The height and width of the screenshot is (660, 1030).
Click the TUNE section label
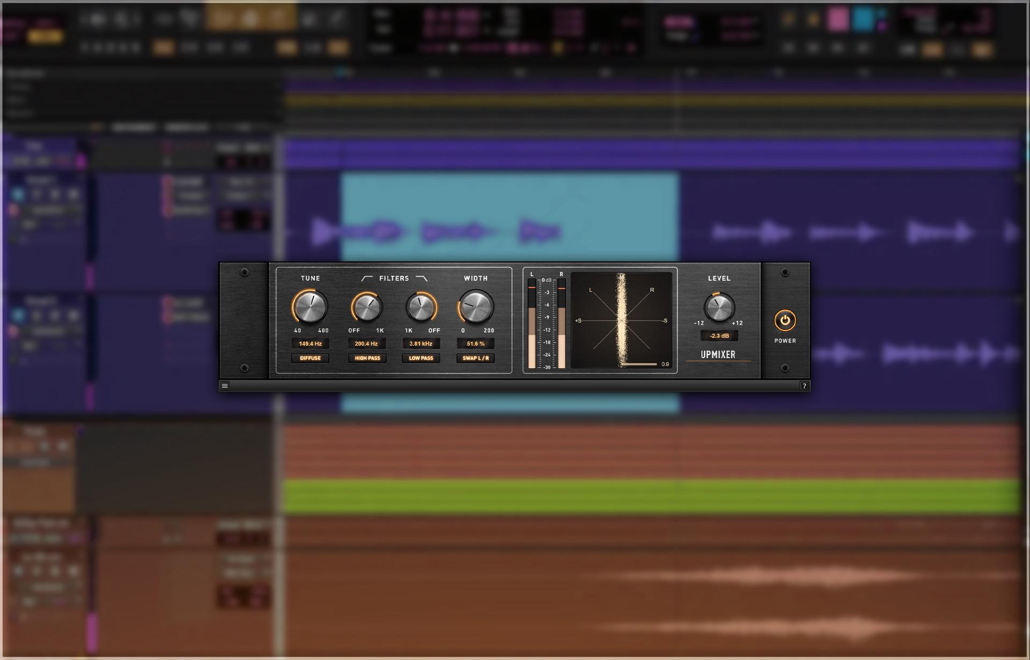point(310,278)
